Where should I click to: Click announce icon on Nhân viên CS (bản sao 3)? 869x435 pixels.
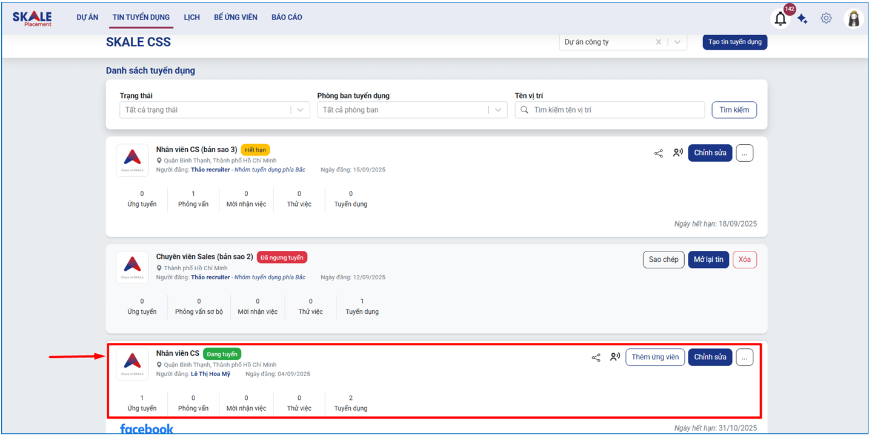[678, 153]
